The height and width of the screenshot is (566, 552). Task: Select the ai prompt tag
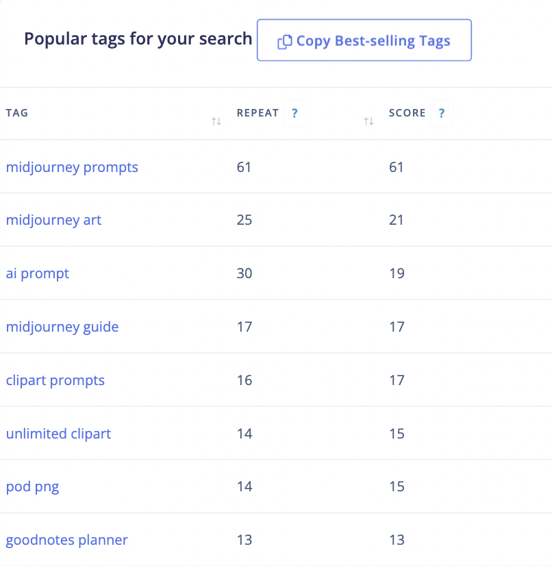pos(37,273)
